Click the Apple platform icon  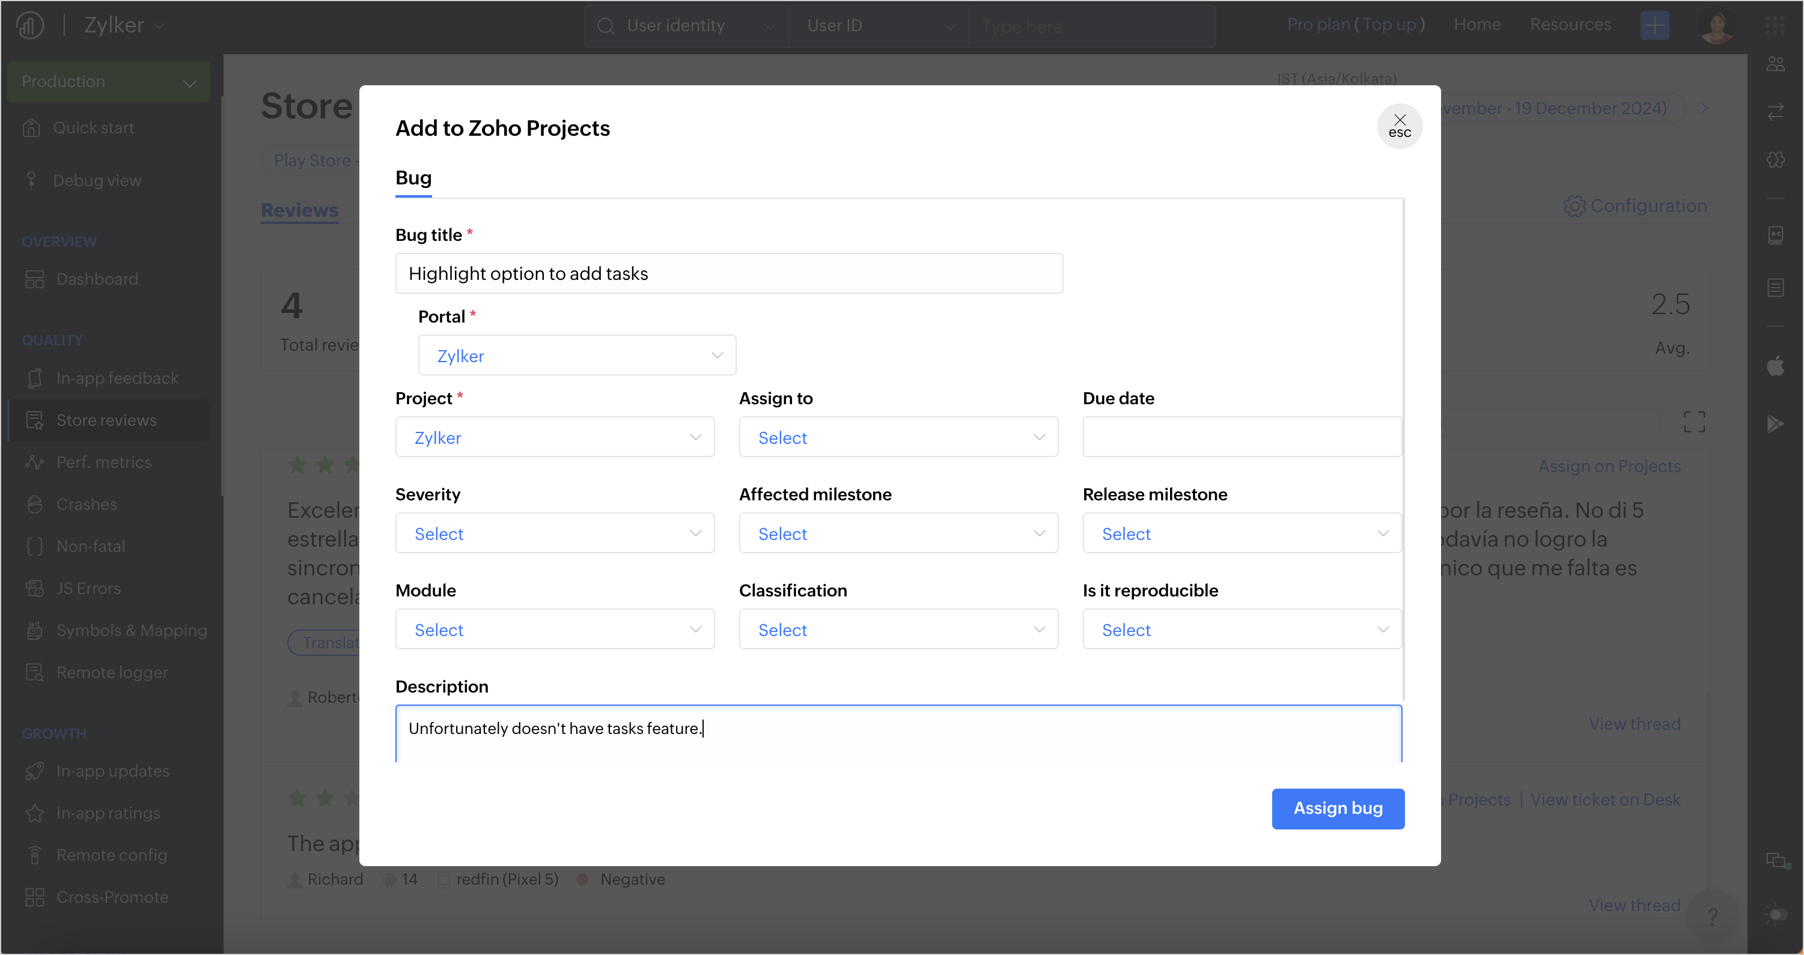click(1775, 365)
